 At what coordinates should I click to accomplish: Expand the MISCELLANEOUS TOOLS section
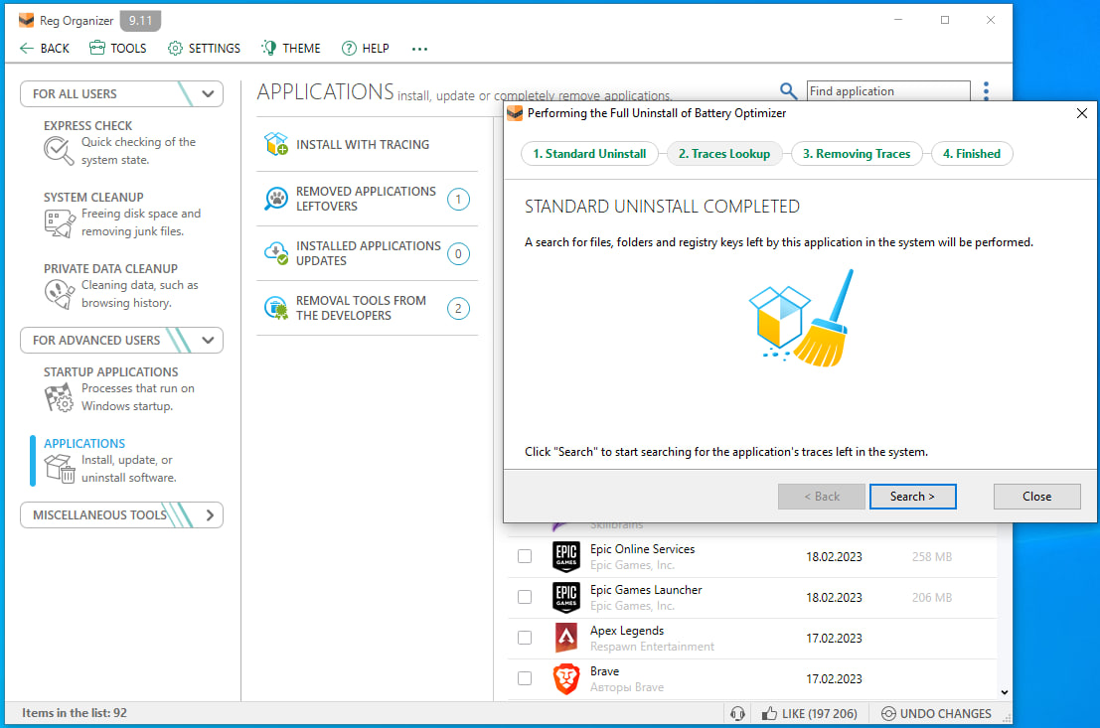point(210,515)
